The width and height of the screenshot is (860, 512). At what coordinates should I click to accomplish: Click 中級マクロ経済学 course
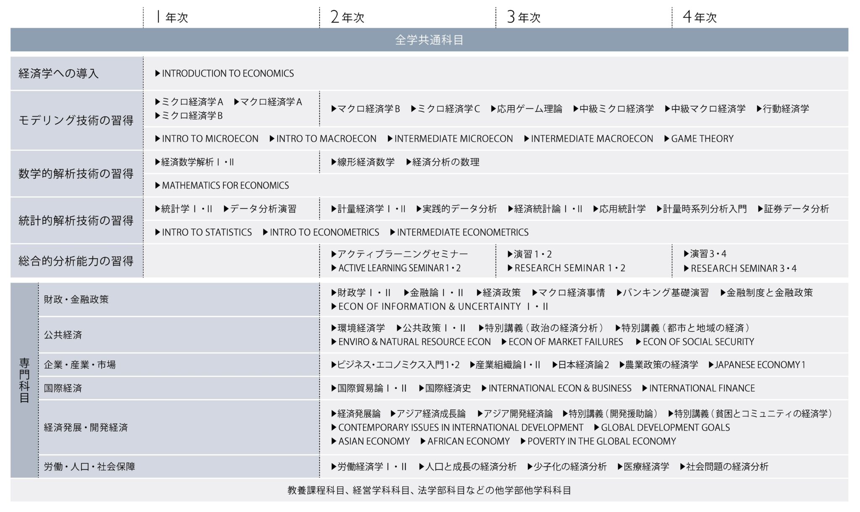point(705,109)
